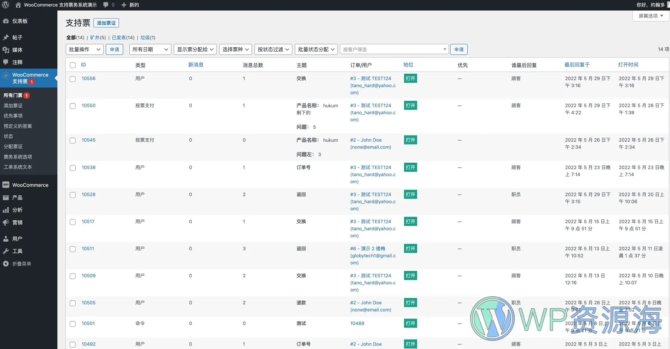The width and height of the screenshot is (670, 349).
Task: Check the box for ticket 10556
Action: [x=73, y=79]
